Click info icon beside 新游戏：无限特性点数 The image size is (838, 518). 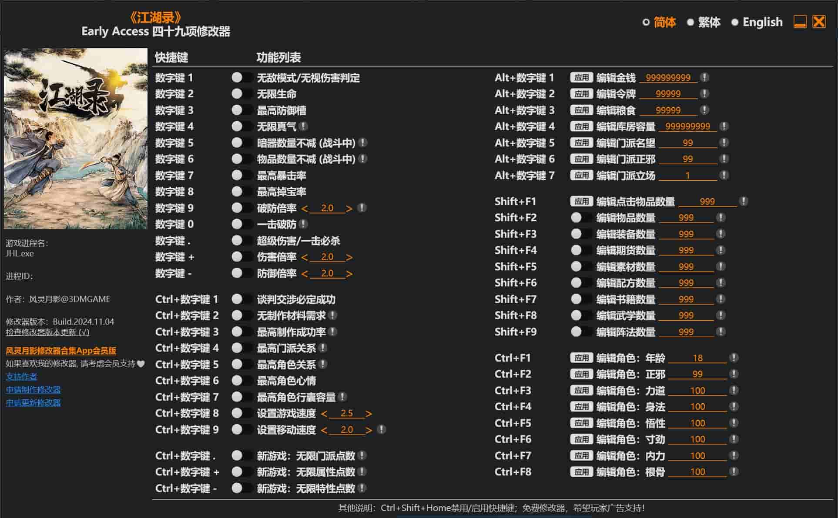362,488
